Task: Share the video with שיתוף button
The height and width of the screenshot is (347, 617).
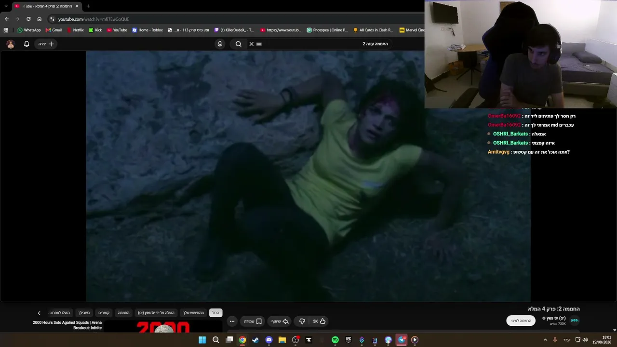Action: tap(280, 321)
